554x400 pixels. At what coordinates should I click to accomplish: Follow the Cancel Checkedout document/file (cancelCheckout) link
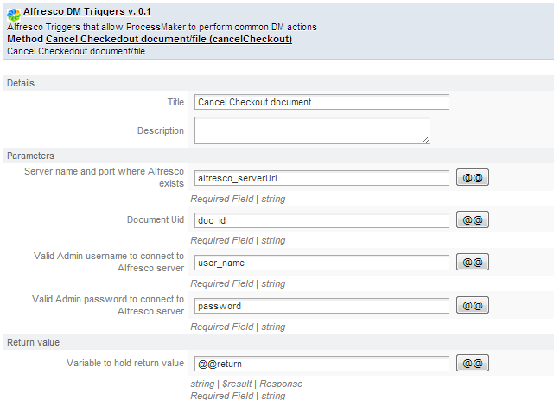click(169, 39)
